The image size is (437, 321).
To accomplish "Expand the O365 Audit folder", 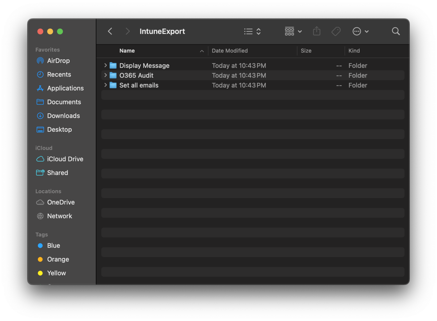I will 106,75.
